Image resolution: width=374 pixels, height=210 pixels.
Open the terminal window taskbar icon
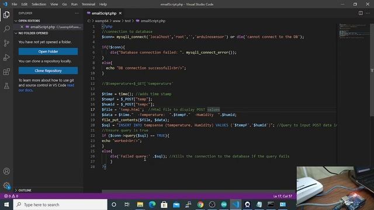[x=271, y=205]
